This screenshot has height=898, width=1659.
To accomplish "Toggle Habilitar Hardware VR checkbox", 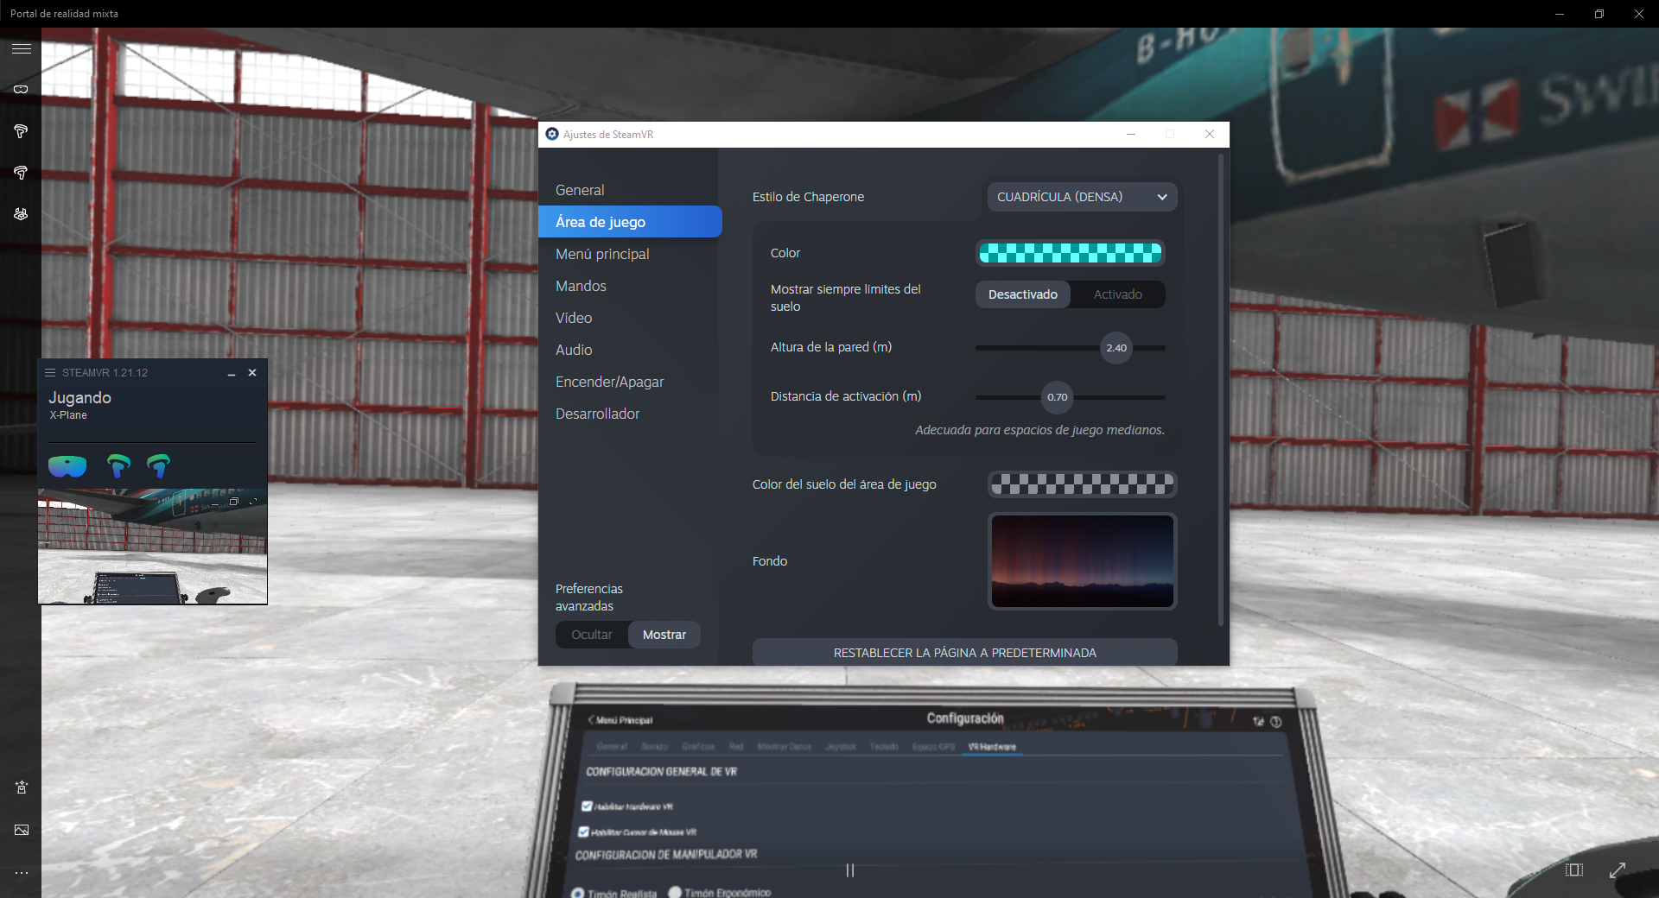I will pyautogui.click(x=588, y=806).
